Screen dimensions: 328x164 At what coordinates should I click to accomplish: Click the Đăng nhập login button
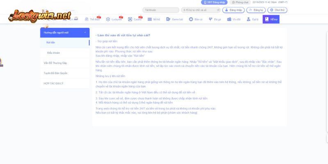[x=233, y=10]
